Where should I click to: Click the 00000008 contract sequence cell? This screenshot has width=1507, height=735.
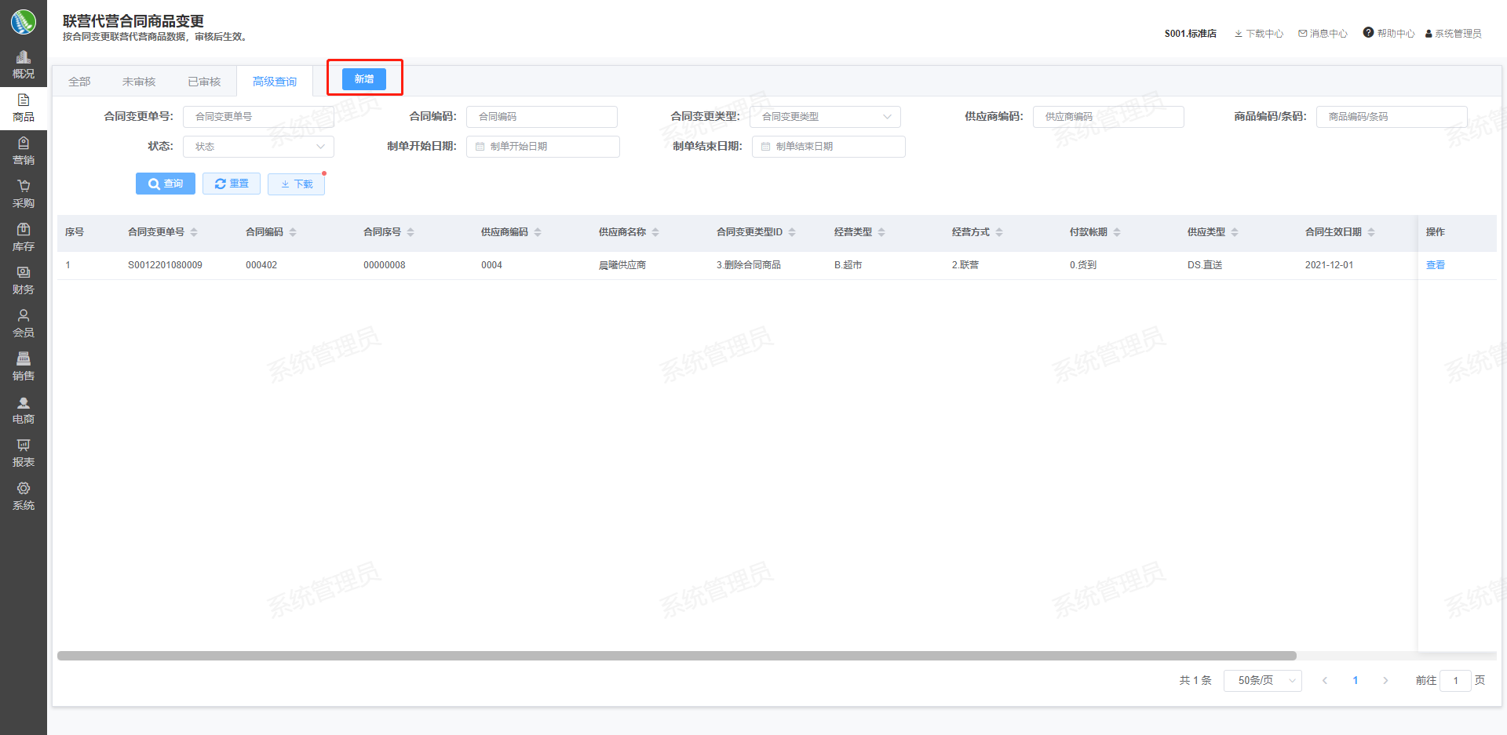385,265
